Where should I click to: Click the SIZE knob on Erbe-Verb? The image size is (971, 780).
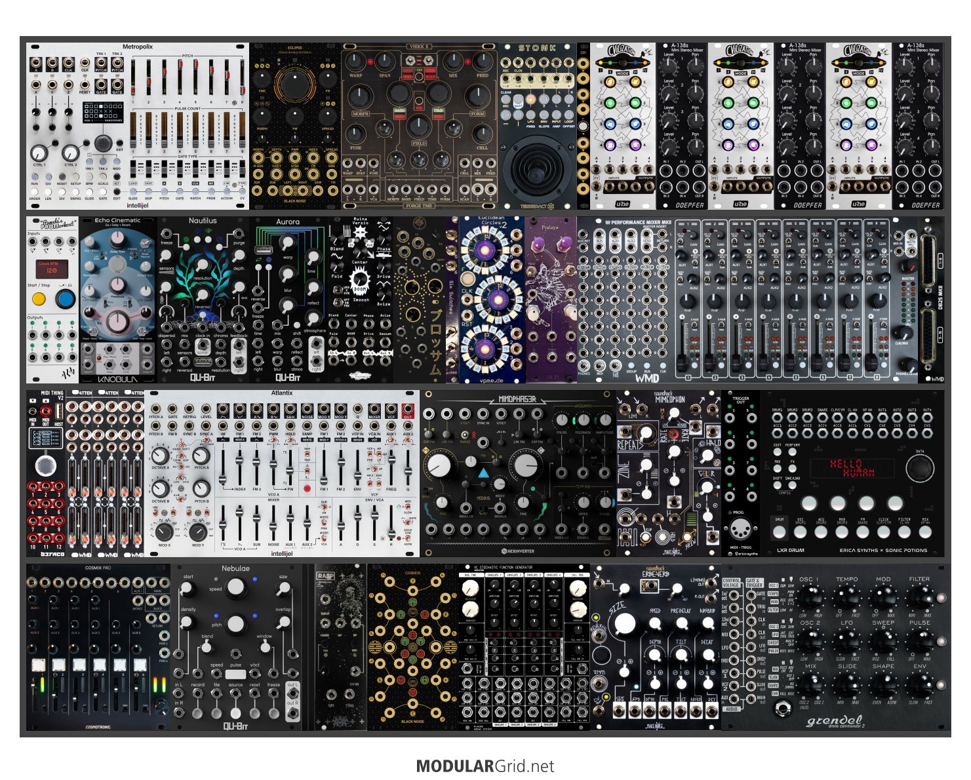[625, 623]
